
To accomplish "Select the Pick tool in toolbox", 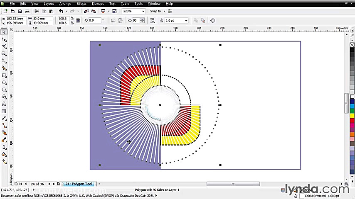I will click(4, 32).
